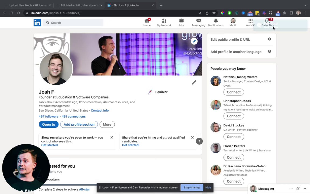The height and width of the screenshot is (194, 310).
Task: Click the LinkedIn search field
Action: (x=73, y=23)
